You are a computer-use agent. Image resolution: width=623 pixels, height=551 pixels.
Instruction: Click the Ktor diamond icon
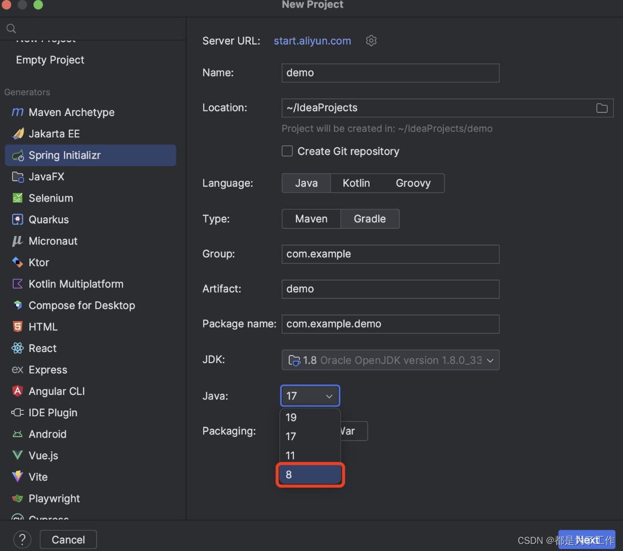[x=18, y=262]
